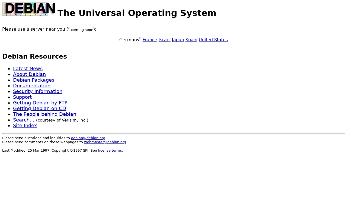Click the 'Please use a server near you' text
Viewport: 347px width, 217px height.
(34, 29)
